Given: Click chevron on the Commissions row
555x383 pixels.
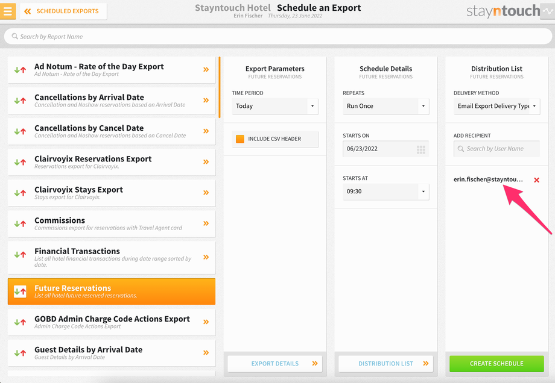Looking at the screenshot, I should (x=206, y=223).
